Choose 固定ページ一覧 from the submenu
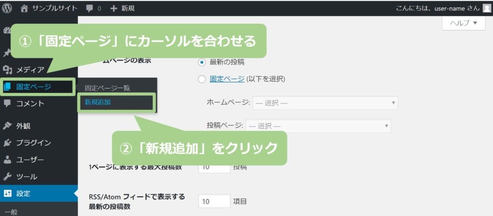493x216 pixels. tap(107, 88)
